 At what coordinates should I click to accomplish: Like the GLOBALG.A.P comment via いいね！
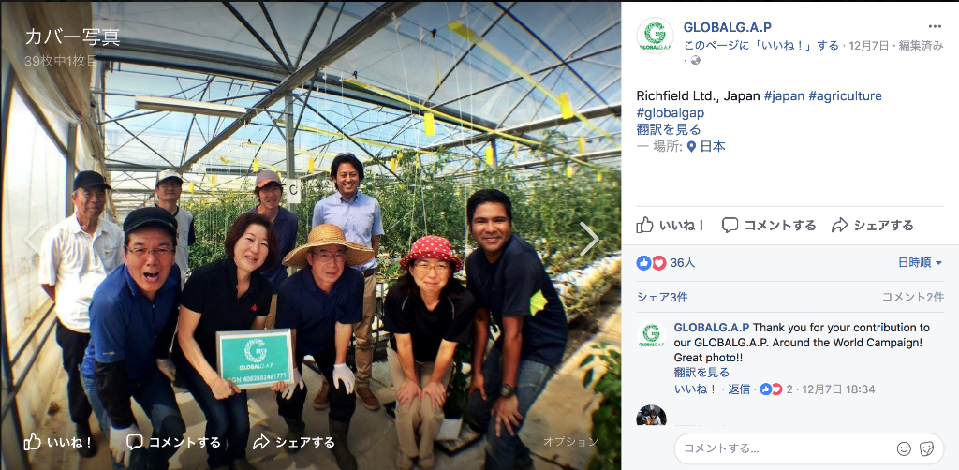tap(695, 389)
